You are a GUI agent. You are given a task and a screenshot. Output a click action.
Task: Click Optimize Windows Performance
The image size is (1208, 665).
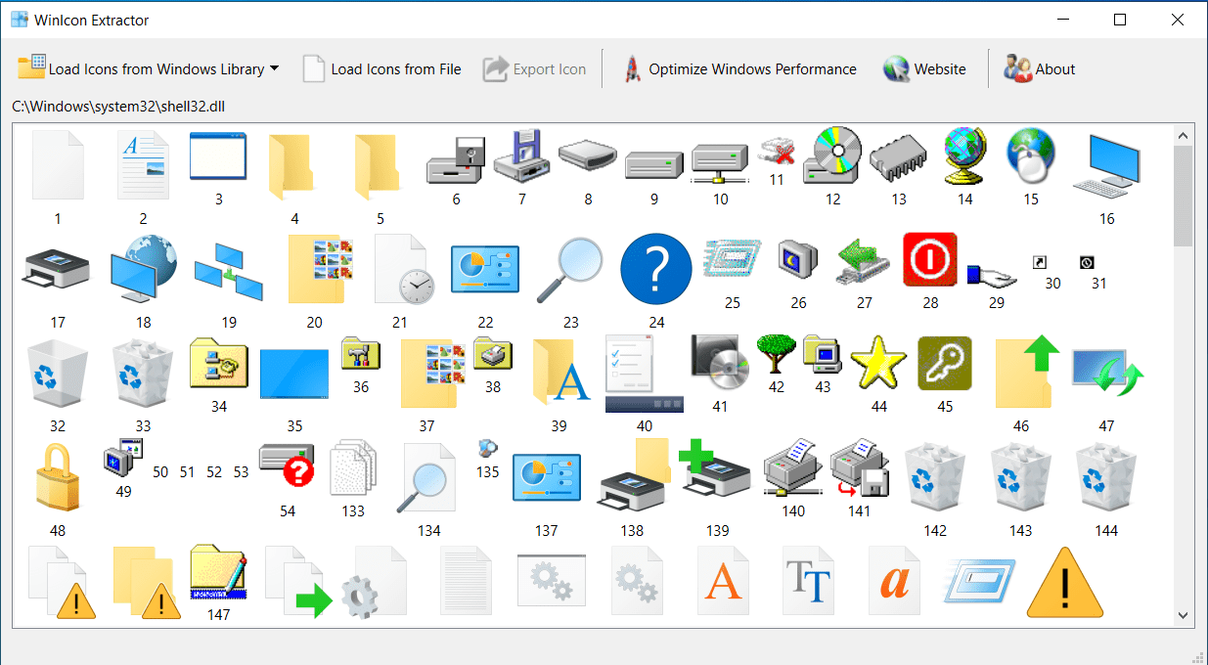[x=739, y=68]
